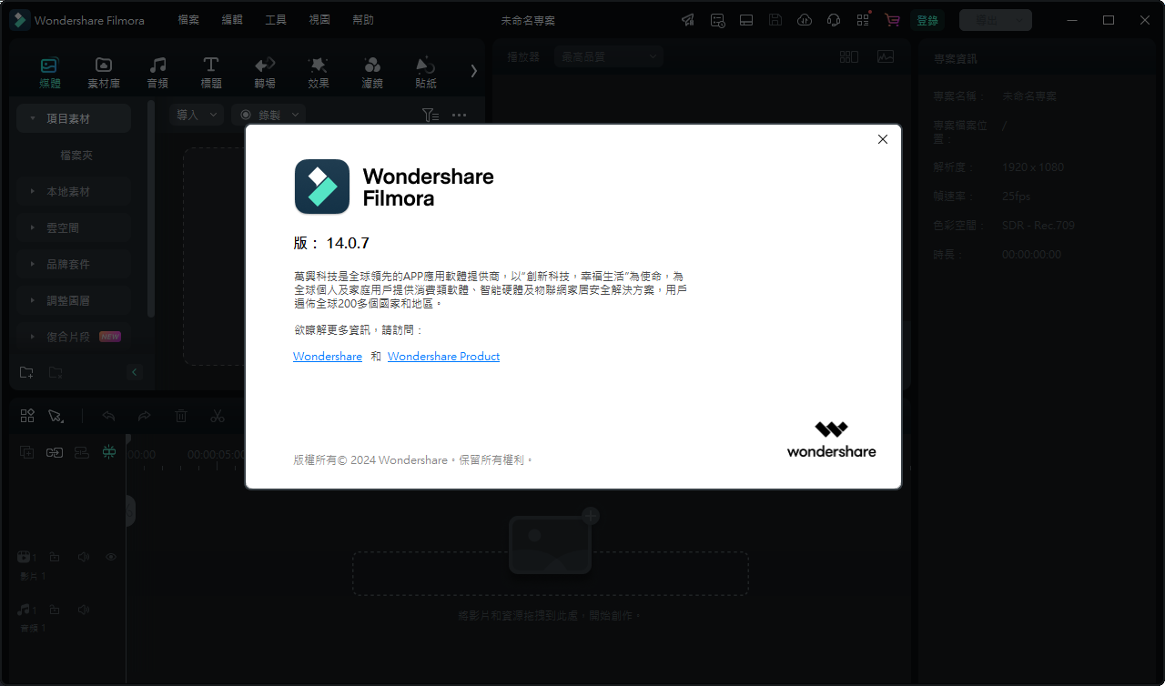The height and width of the screenshot is (686, 1165).
Task: Click the headset support icon
Action: coord(834,20)
